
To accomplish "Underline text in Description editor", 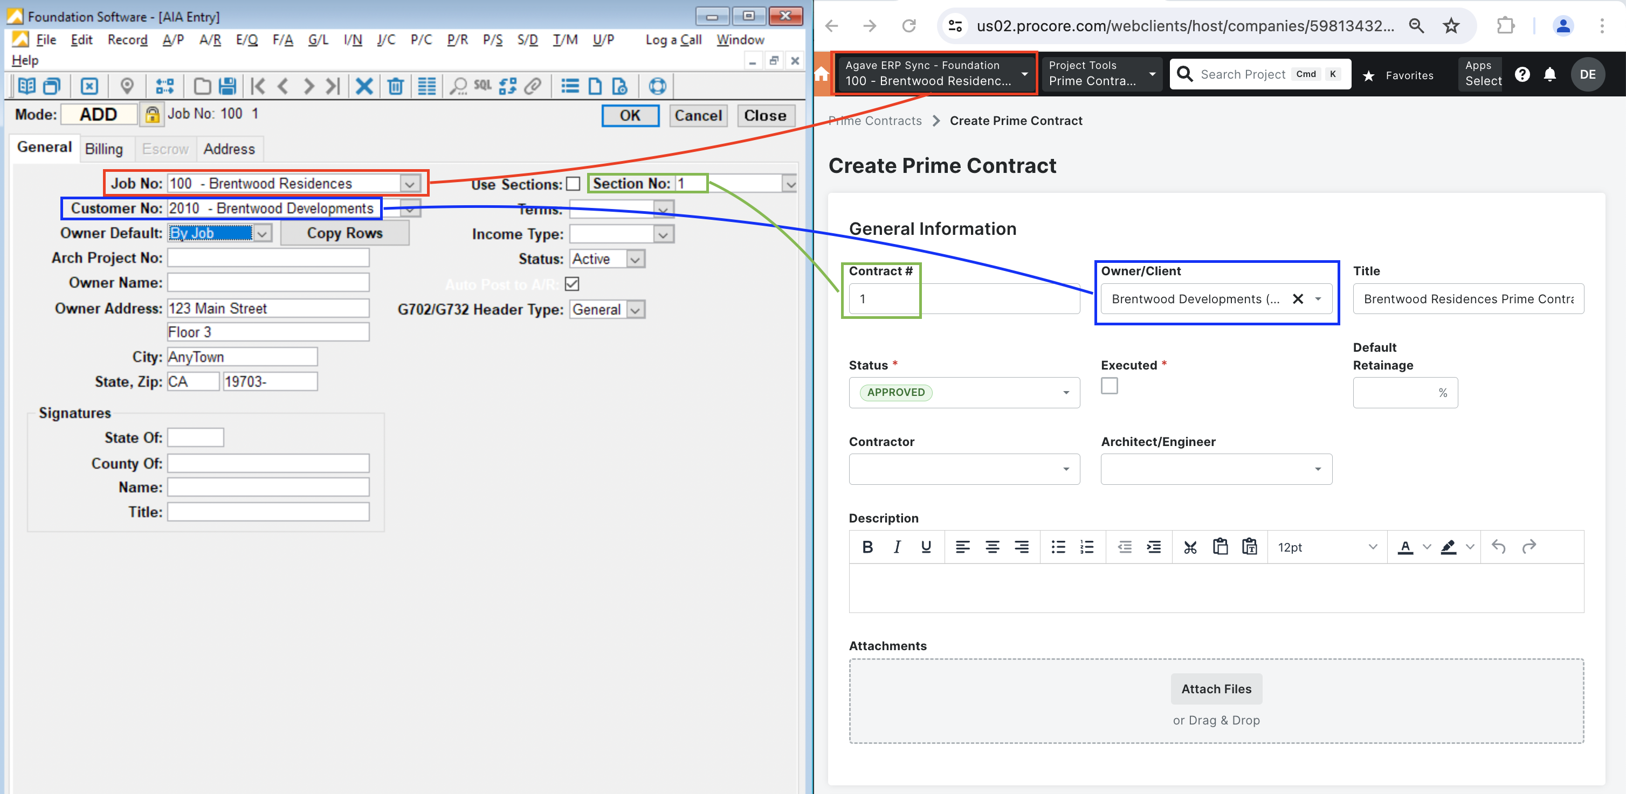I will [925, 547].
